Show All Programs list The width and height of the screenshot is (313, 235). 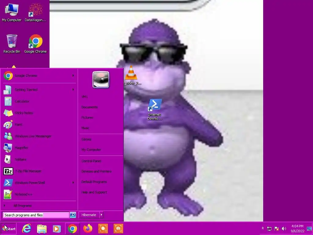pos(23,206)
